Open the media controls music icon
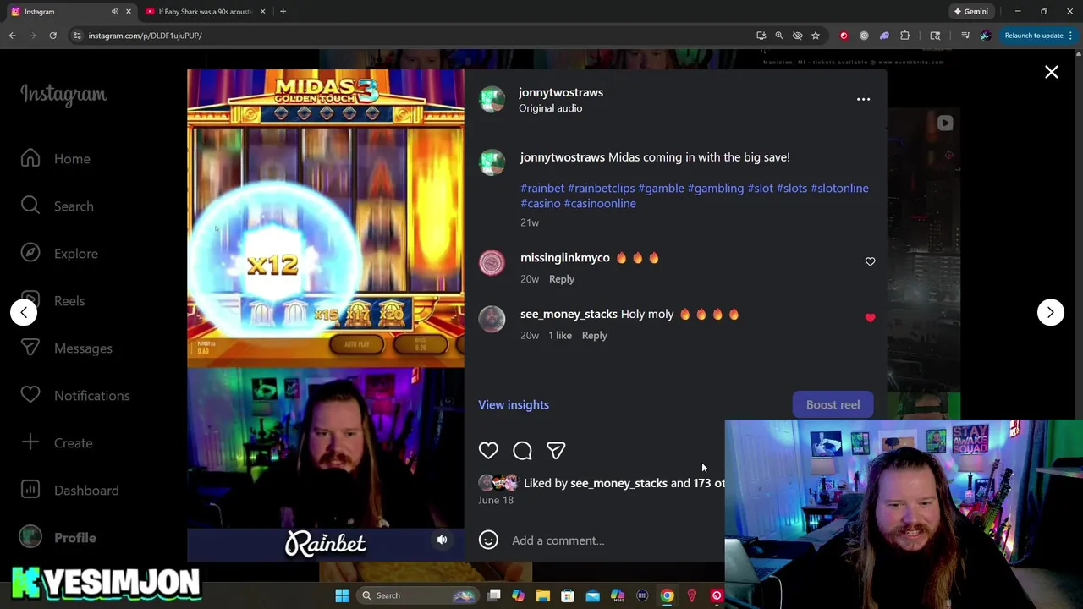 coord(965,36)
